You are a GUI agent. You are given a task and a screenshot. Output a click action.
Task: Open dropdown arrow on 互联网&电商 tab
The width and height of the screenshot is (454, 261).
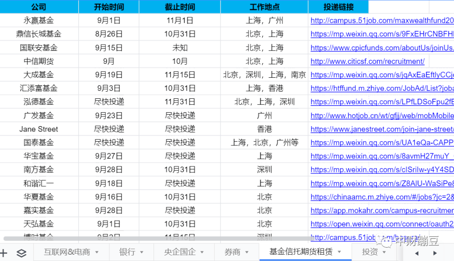97,252
